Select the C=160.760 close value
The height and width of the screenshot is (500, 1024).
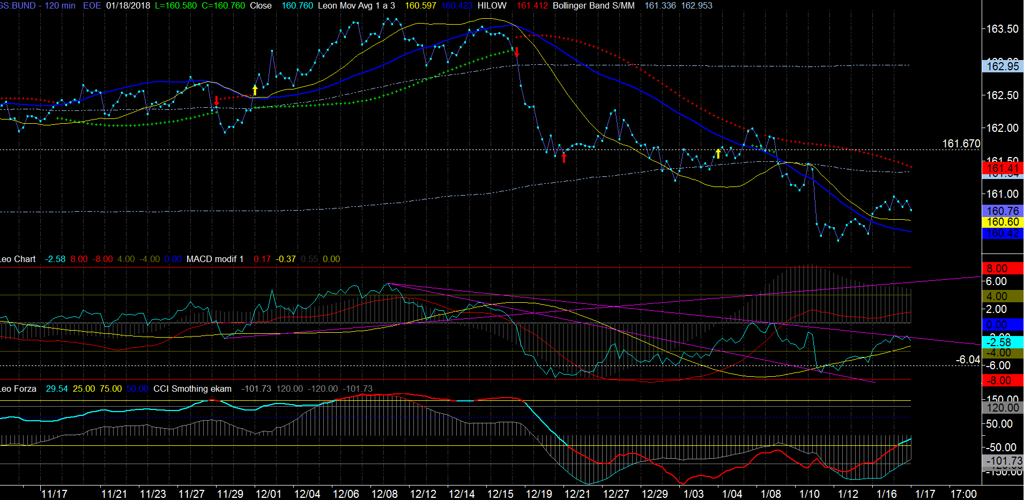pyautogui.click(x=224, y=5)
